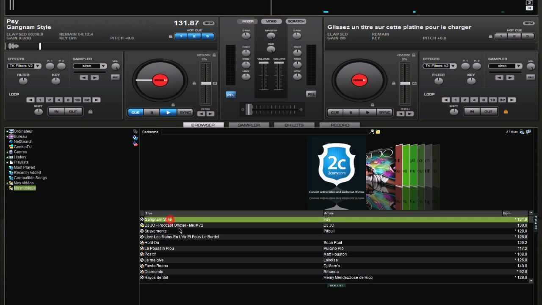Adjust left deck pitch slider
The width and height of the screenshot is (542, 305).
pos(206,83)
